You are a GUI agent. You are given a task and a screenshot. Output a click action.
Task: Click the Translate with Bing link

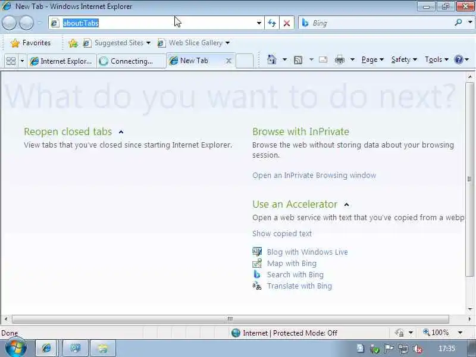(x=299, y=286)
